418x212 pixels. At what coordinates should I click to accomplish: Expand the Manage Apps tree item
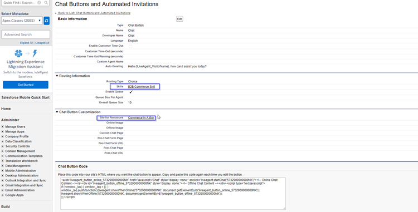click(x=3, y=132)
